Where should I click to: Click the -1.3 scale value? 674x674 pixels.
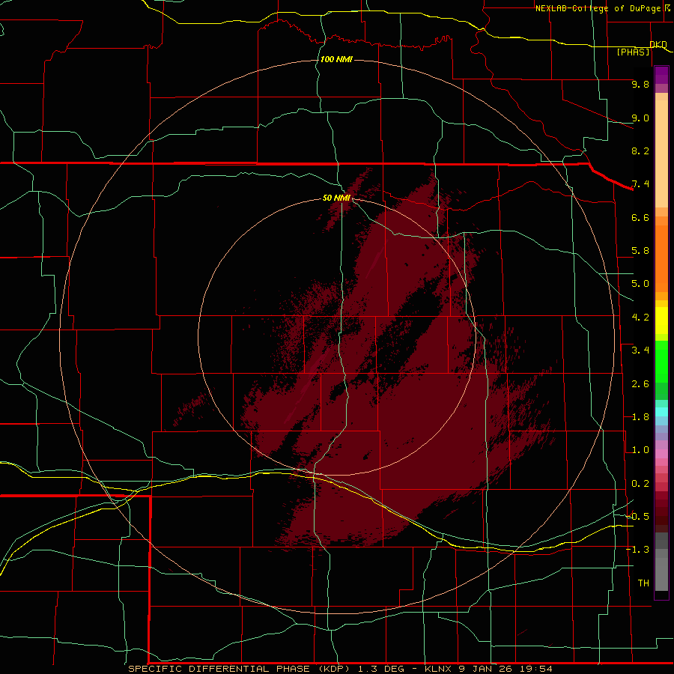click(637, 550)
